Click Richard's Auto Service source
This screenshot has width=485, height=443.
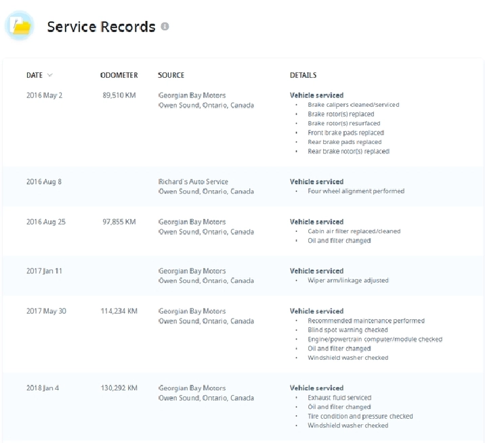point(193,182)
